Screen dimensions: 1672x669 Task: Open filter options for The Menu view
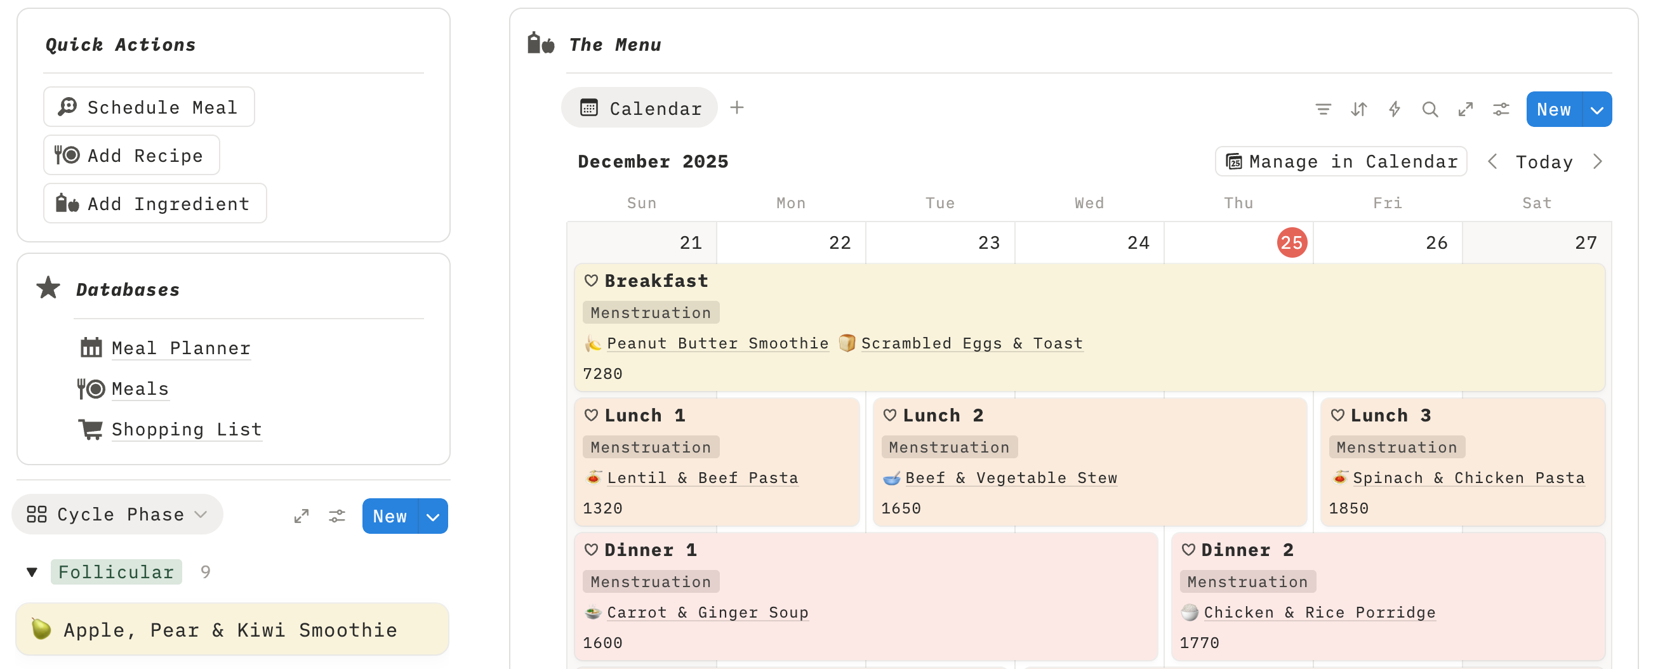pos(1324,109)
